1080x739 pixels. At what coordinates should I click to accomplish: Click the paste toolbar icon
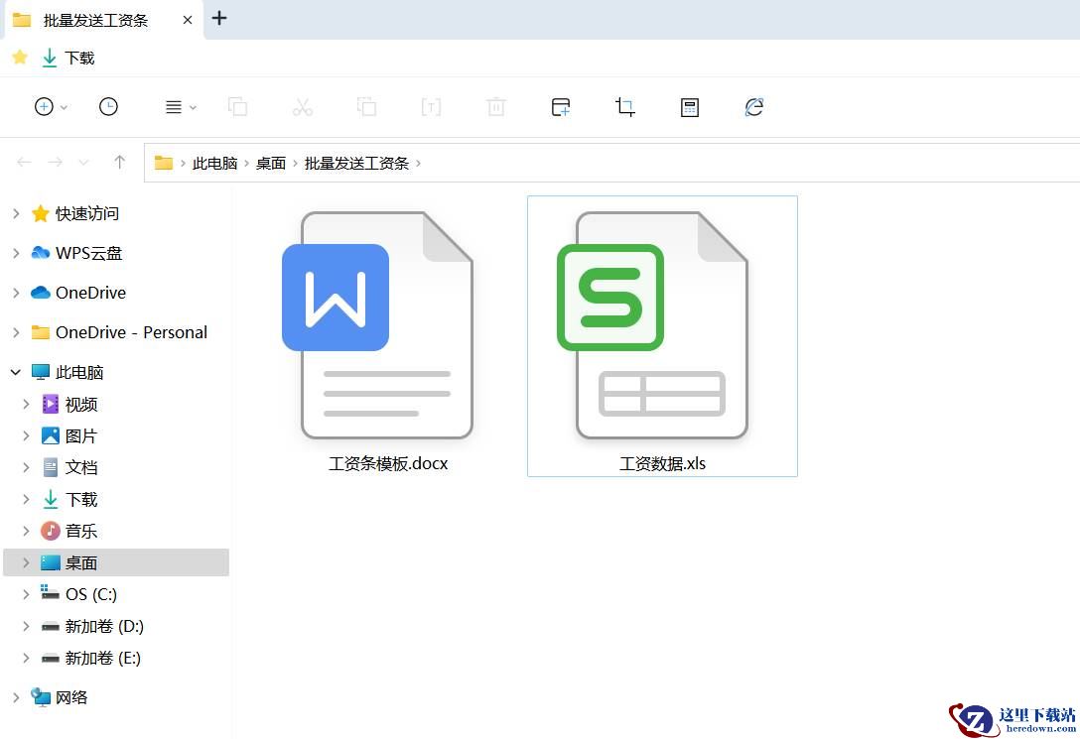click(x=366, y=107)
